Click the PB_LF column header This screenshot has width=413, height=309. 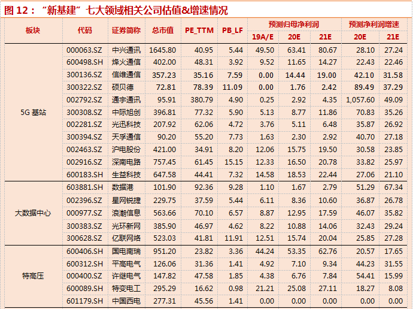[x=232, y=30]
